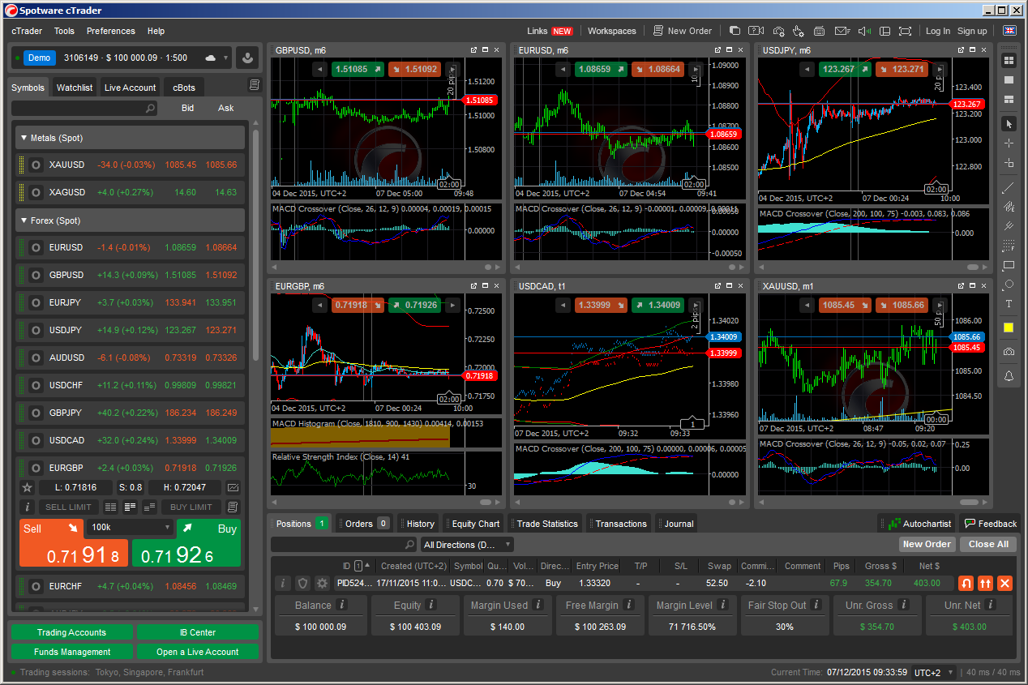Switch to the cBots tab
1028x685 pixels.
(184, 88)
